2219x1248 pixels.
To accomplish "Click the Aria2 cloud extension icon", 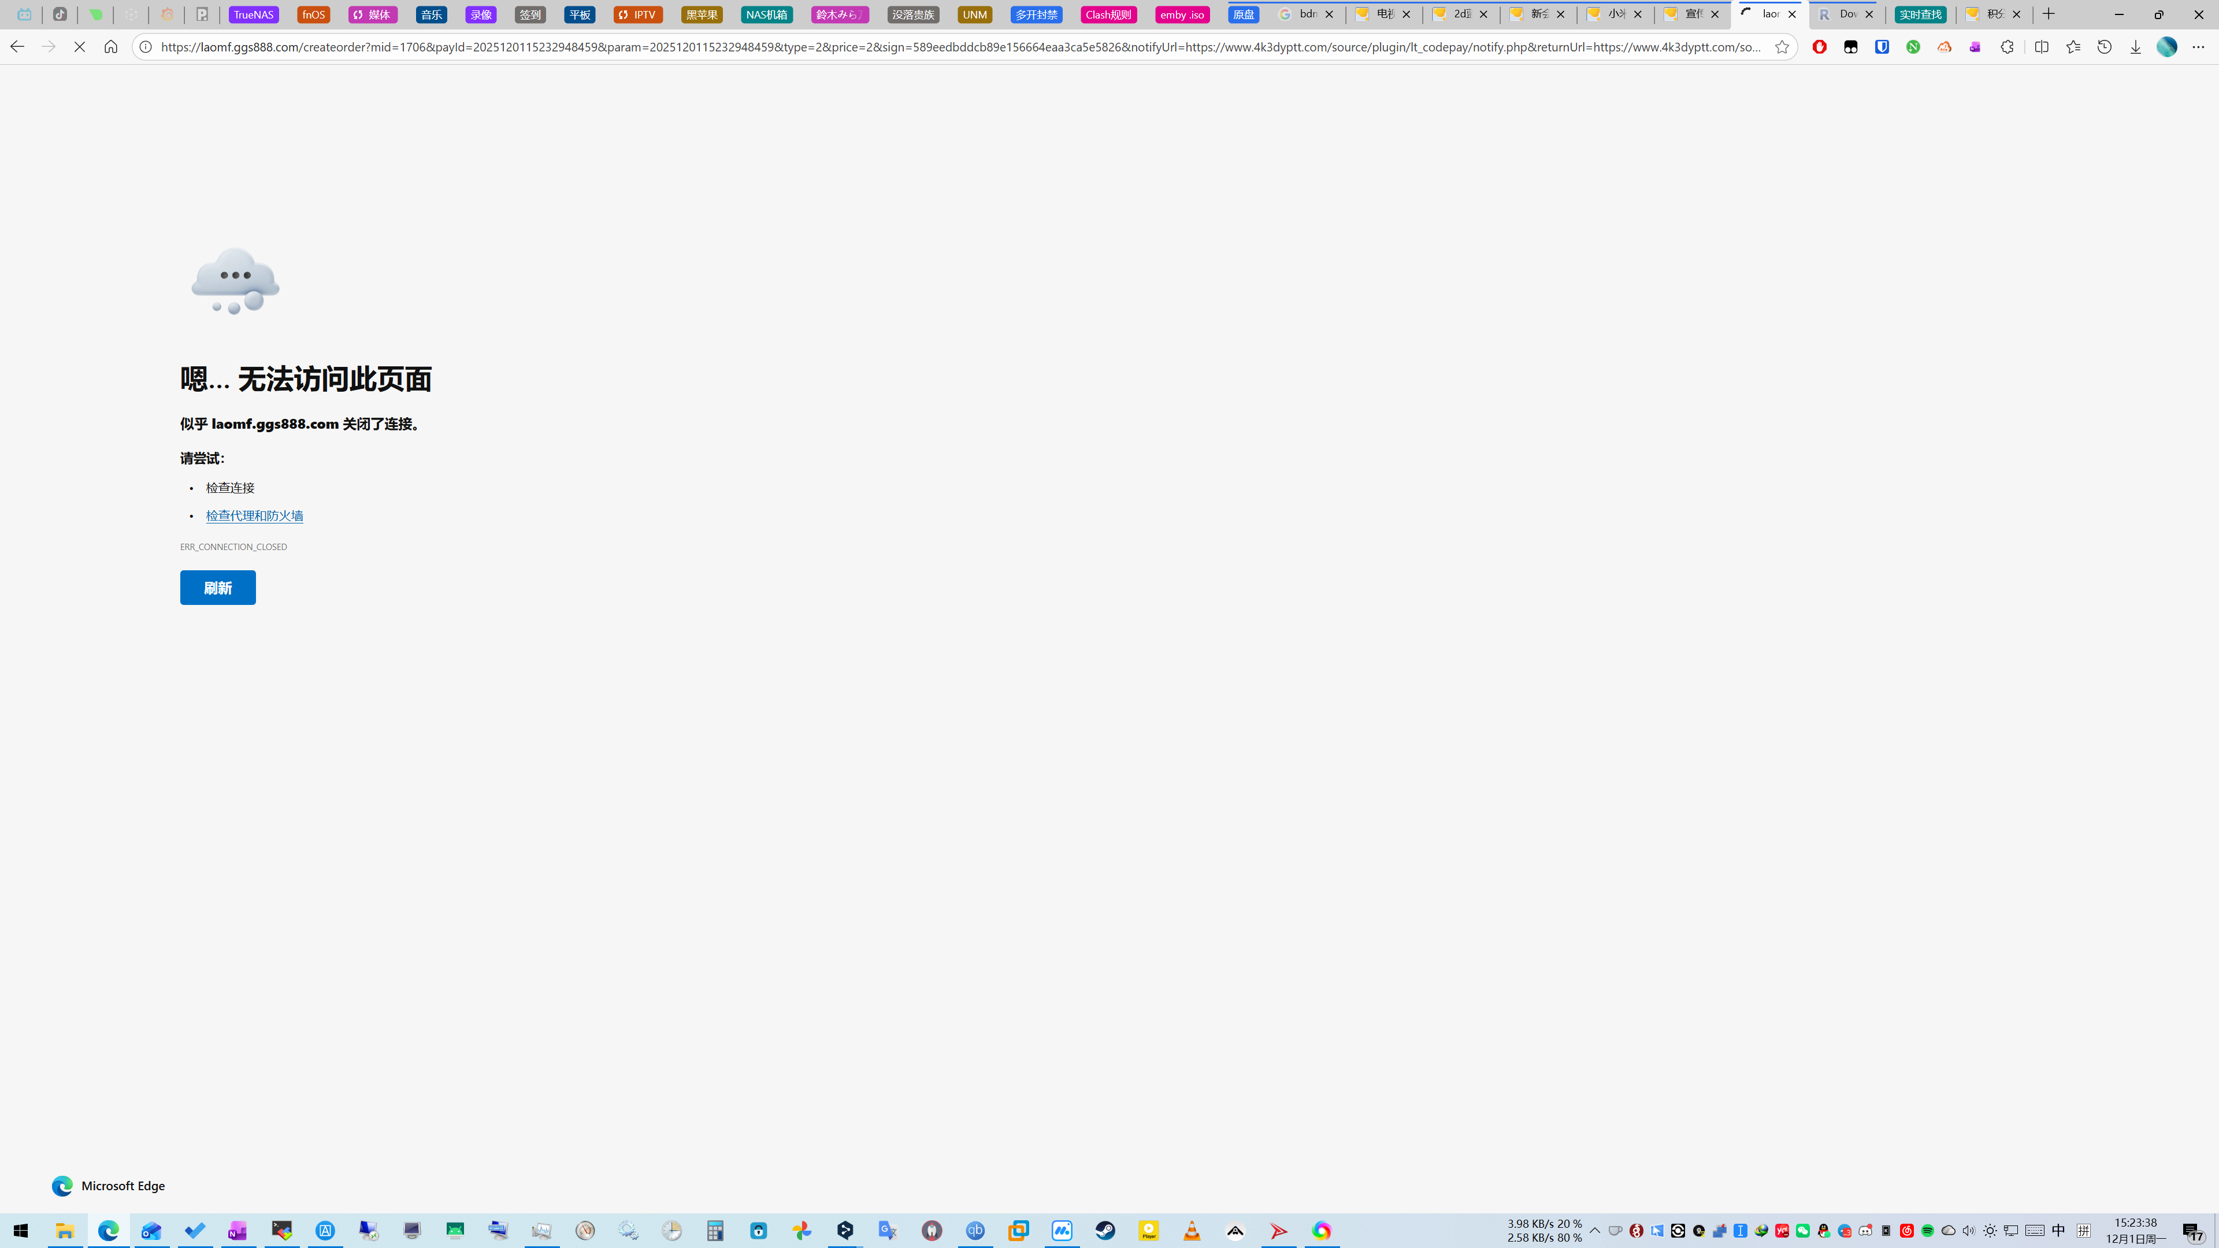I will [x=1944, y=47].
